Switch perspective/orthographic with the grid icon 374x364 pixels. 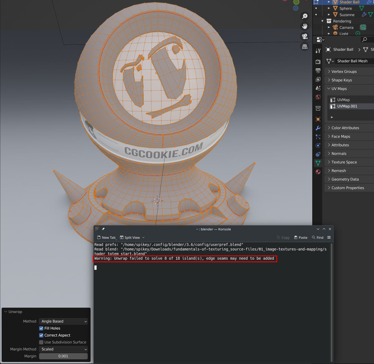(305, 47)
